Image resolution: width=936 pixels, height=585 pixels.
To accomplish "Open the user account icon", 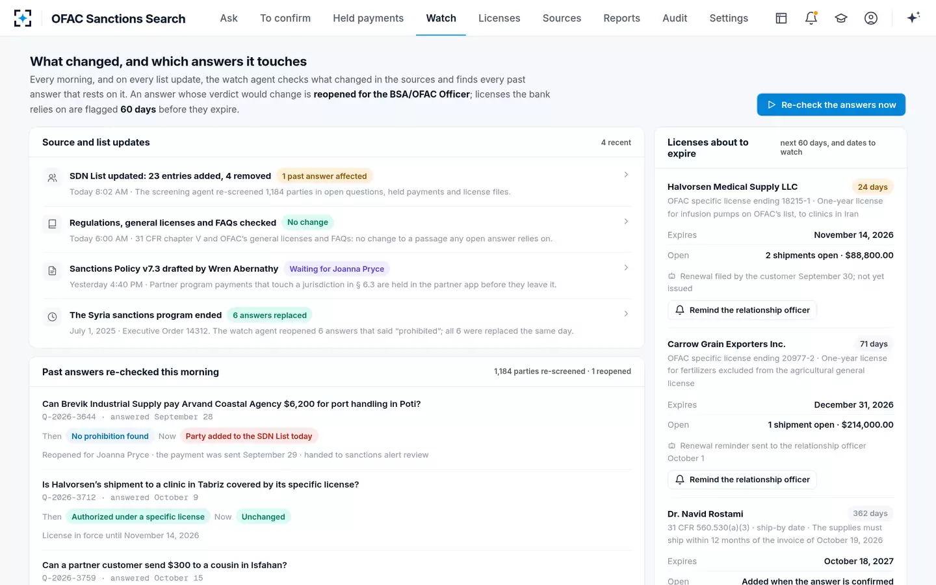I will (871, 18).
